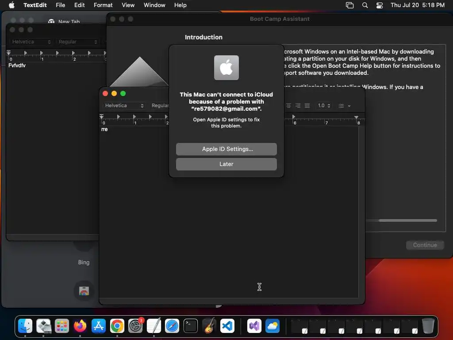Click the tab stop at 6 in front window ruler
The image size is (453, 340).
[294, 116]
